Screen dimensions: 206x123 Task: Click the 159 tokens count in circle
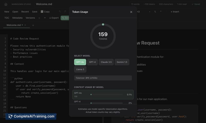tap(103, 34)
